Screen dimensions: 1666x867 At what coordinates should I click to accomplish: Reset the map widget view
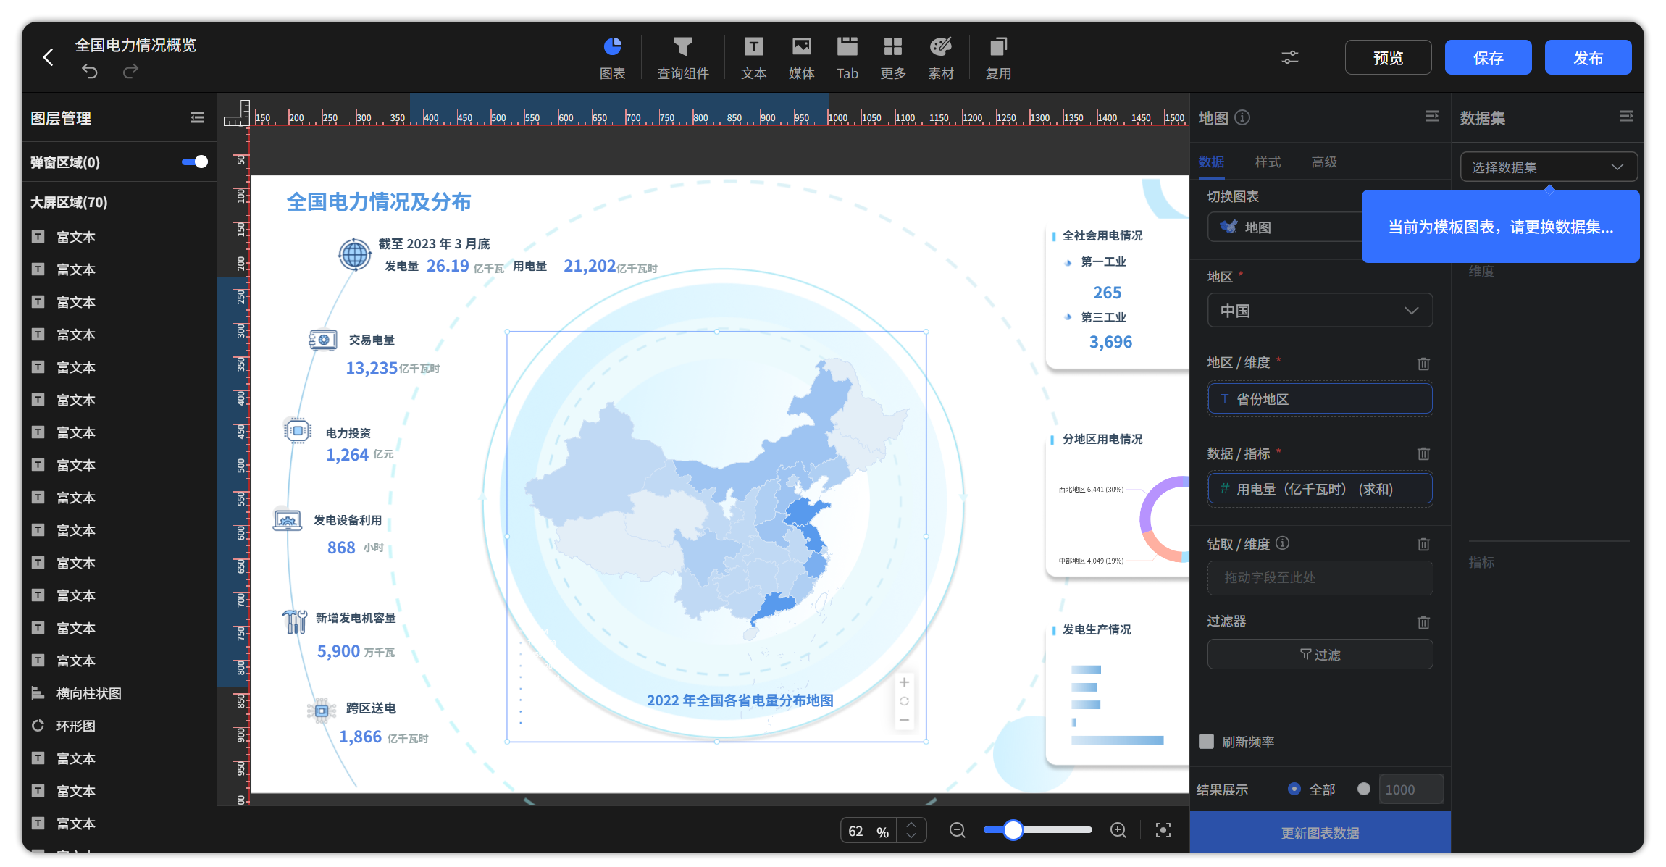pos(904,701)
